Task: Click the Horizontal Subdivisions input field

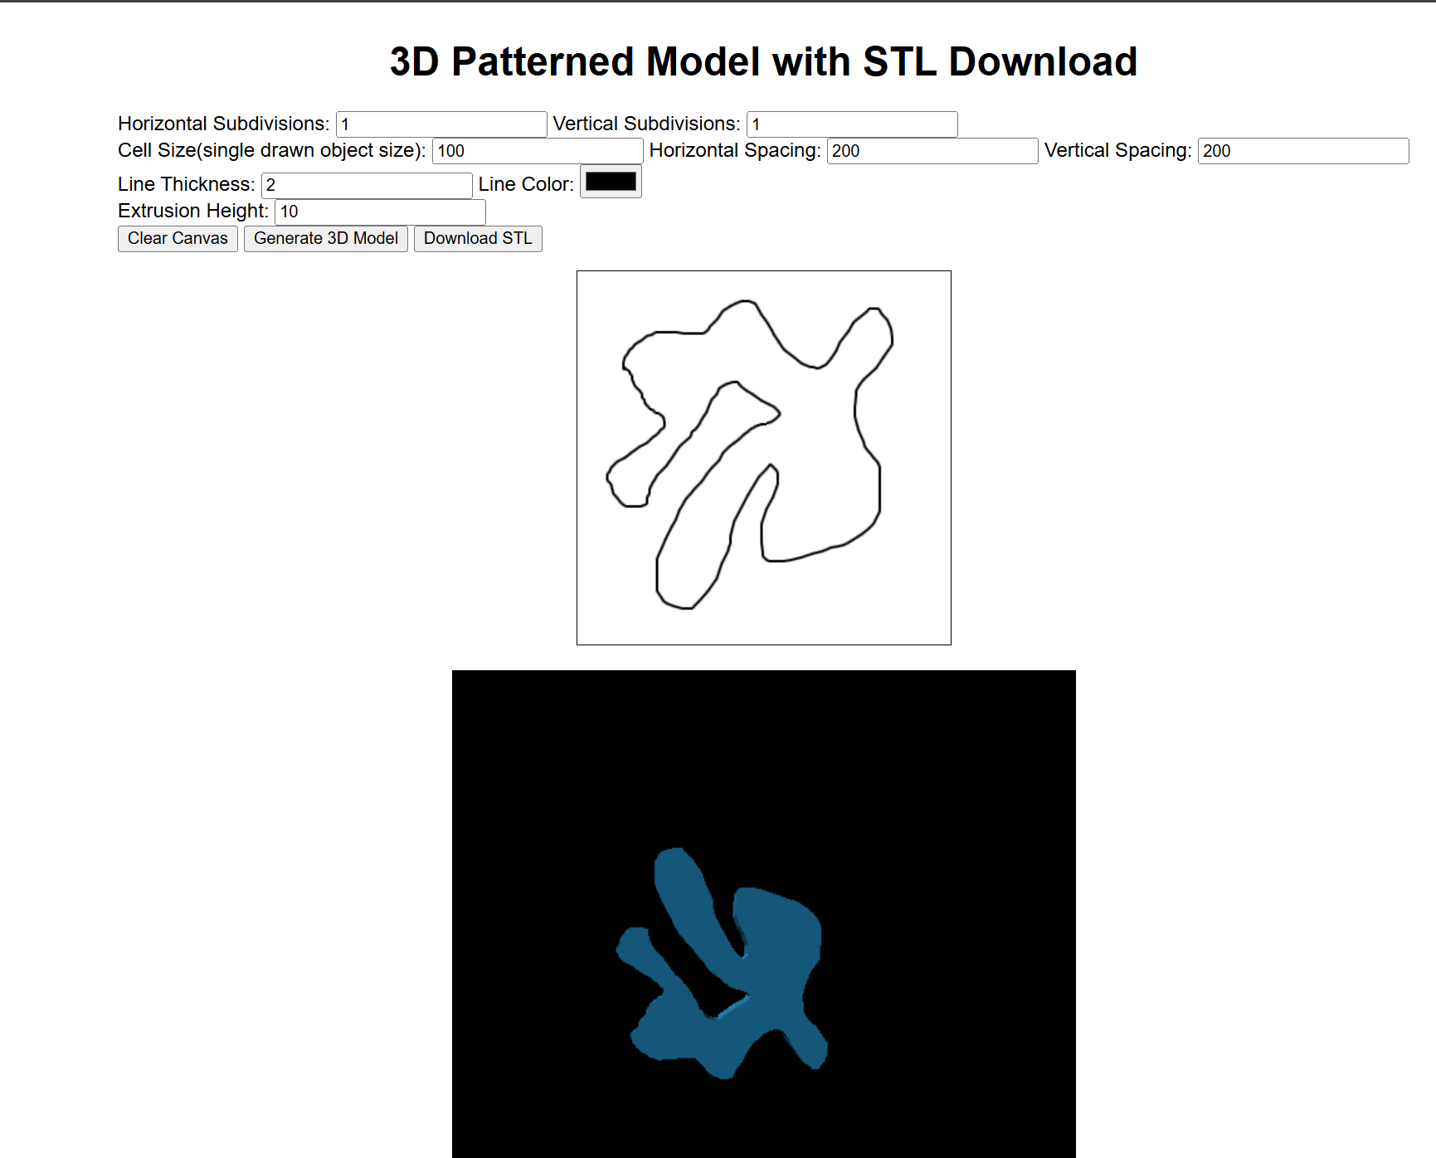Action: point(441,124)
